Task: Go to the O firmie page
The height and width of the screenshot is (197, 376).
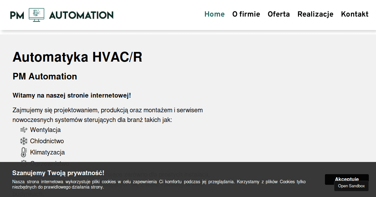Action: pos(246,14)
